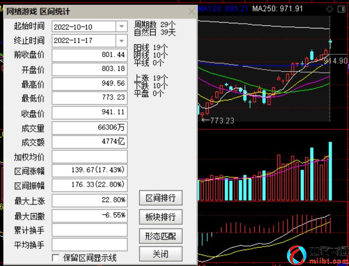
Task: Select the 最高价 field showing 949.56
Action: pyautogui.click(x=89, y=84)
